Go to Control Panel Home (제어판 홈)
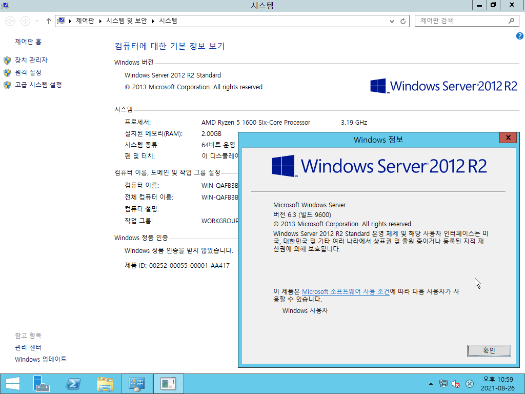 (x=28, y=42)
